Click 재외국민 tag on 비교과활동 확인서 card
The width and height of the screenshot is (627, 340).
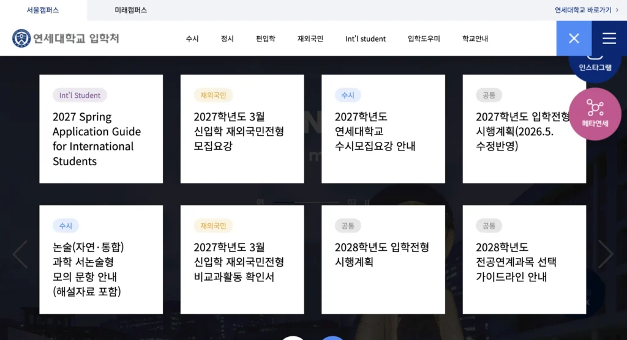pyautogui.click(x=213, y=226)
